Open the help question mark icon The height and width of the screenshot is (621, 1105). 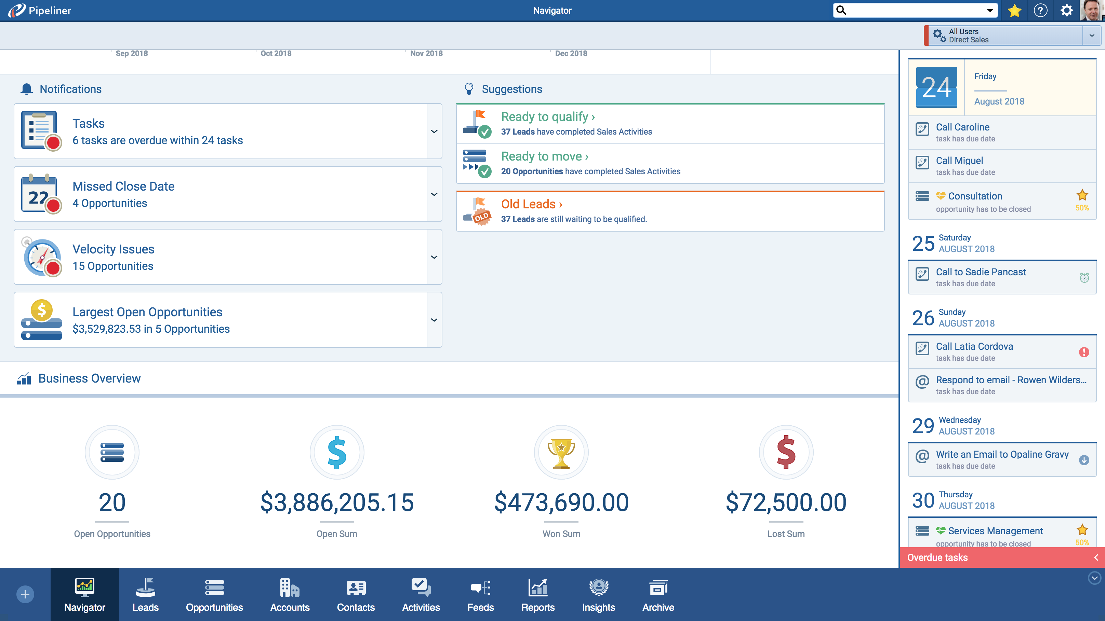click(1040, 10)
